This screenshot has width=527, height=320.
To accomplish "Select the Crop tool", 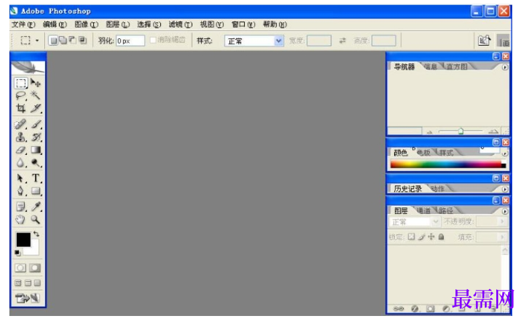I will point(21,108).
